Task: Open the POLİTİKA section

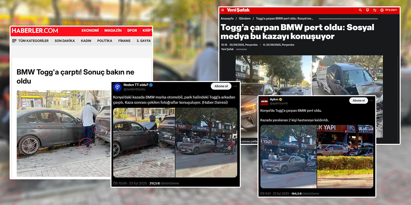Action: (105, 41)
